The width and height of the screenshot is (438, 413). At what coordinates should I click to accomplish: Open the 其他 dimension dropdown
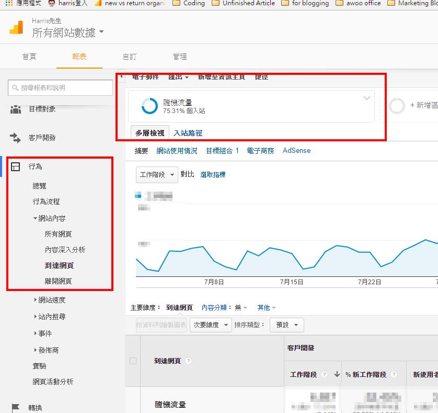pyautogui.click(x=267, y=308)
